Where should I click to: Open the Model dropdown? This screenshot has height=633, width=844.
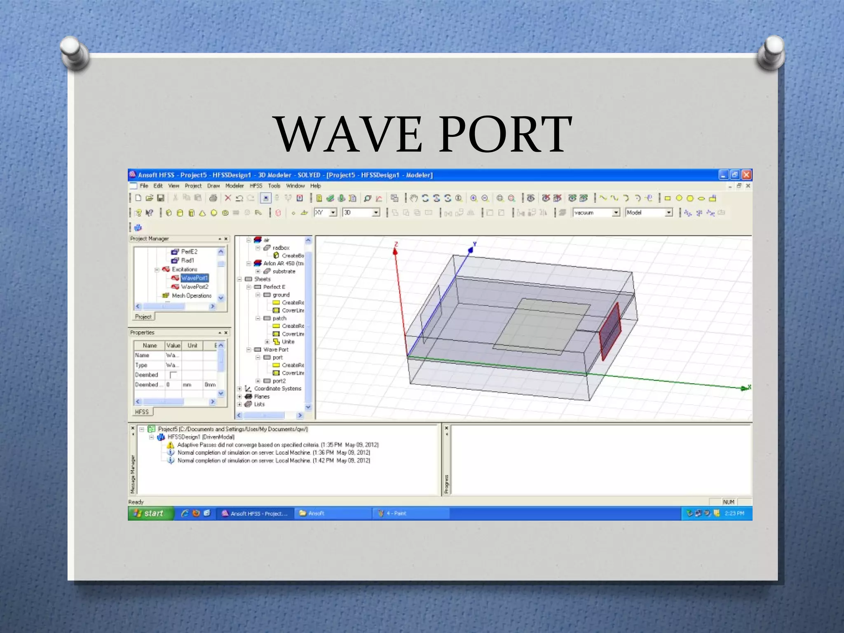pyautogui.click(x=669, y=213)
